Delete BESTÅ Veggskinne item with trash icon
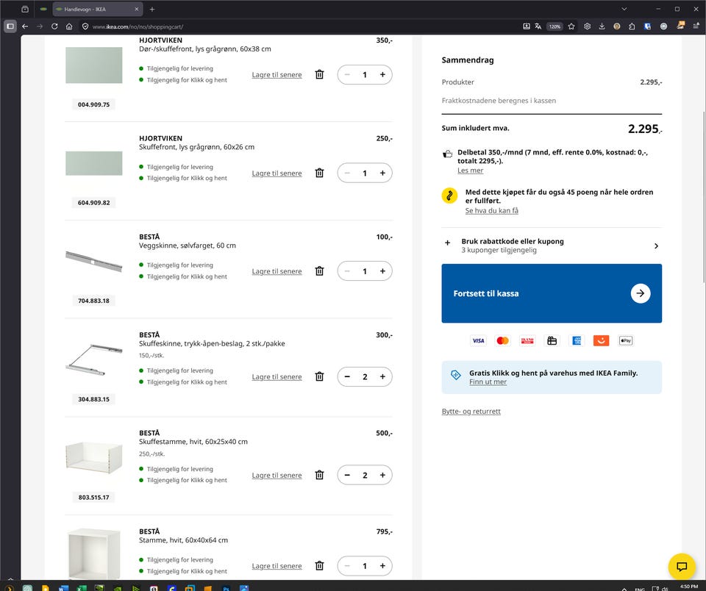The width and height of the screenshot is (706, 591). [x=319, y=271]
